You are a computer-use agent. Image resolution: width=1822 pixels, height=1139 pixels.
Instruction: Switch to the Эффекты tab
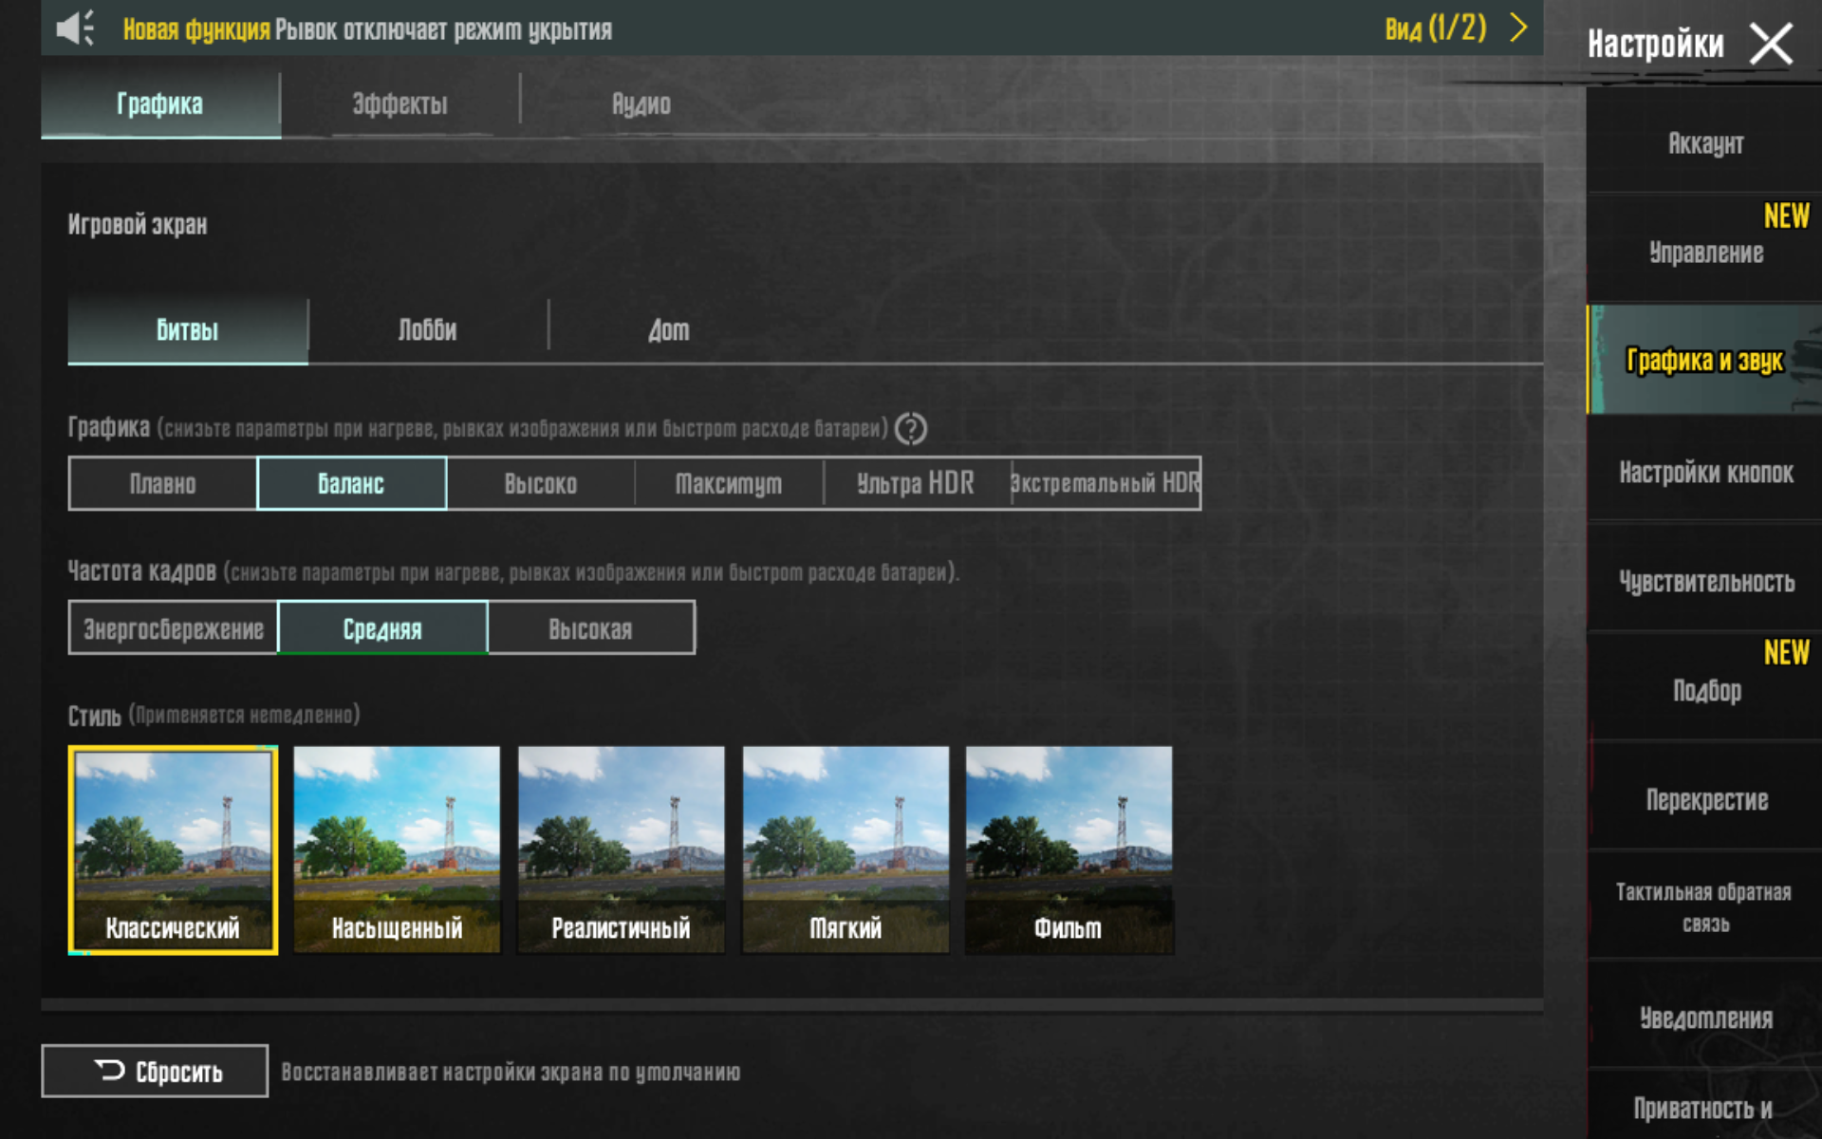400,103
